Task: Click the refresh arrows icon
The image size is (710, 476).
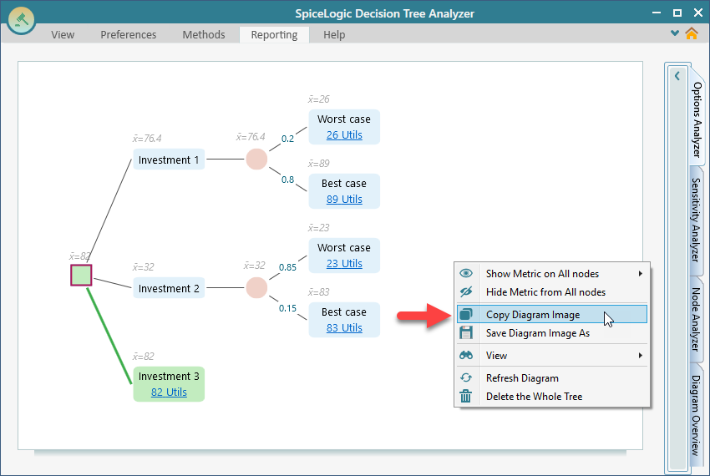Action: tap(466, 378)
